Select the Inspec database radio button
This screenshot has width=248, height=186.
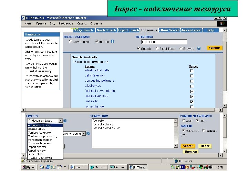pos(97,41)
